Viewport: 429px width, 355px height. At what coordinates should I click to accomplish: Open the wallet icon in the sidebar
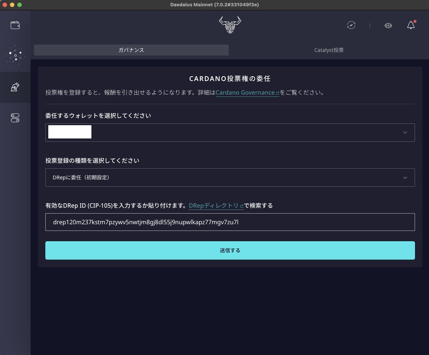(15, 25)
